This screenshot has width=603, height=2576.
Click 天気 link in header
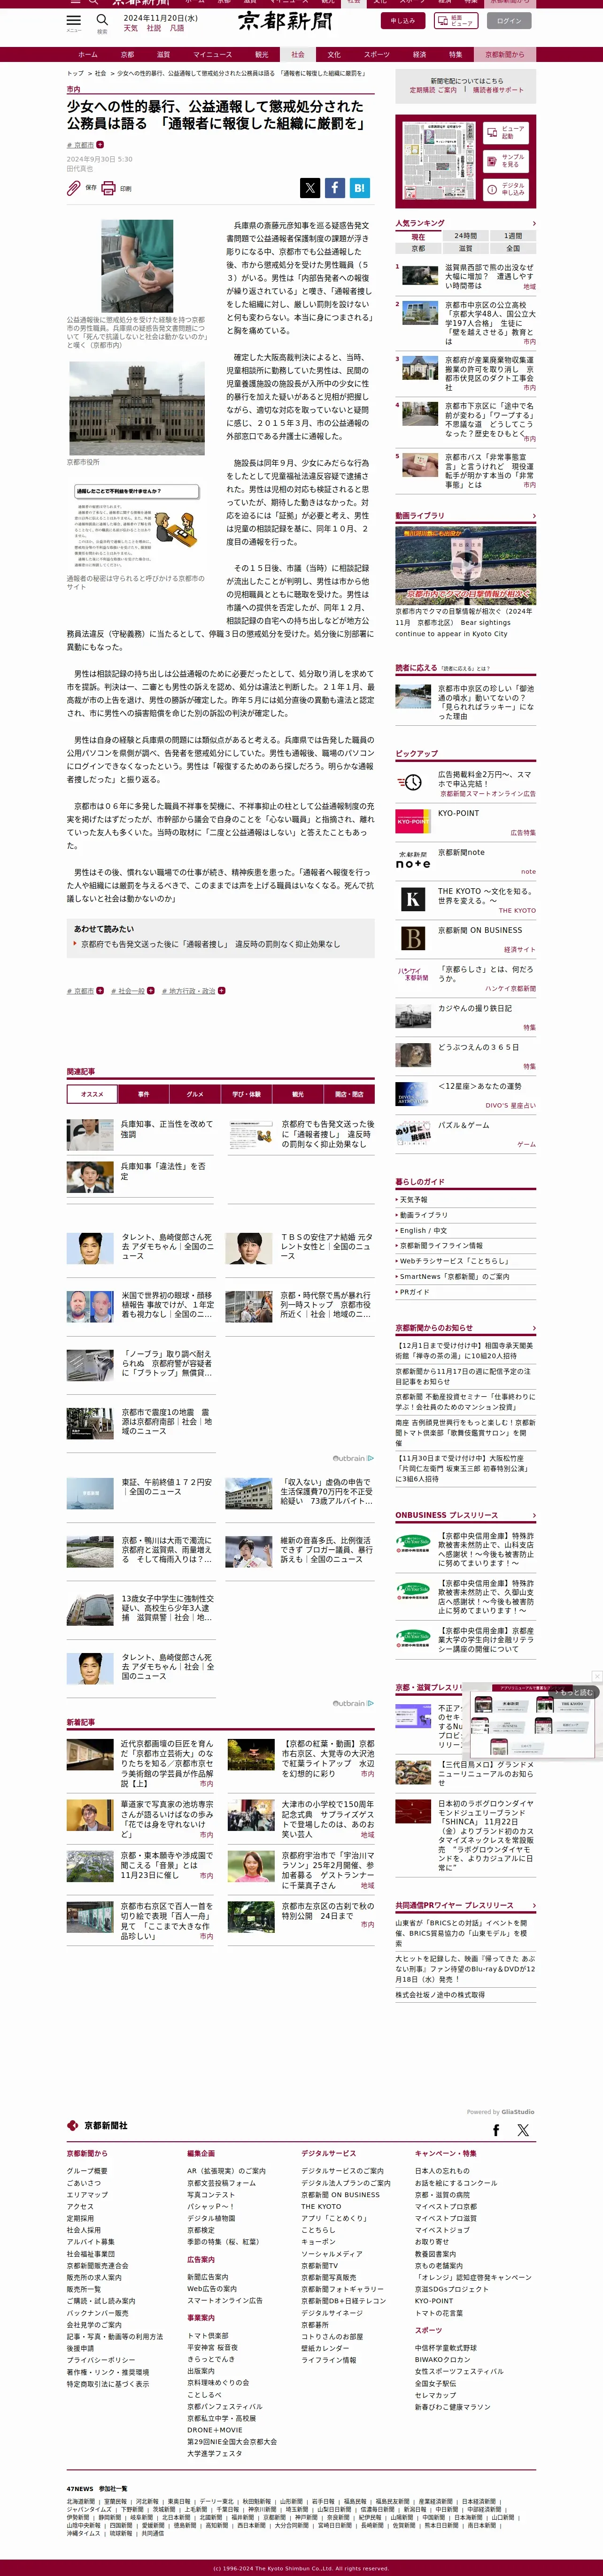click(131, 28)
